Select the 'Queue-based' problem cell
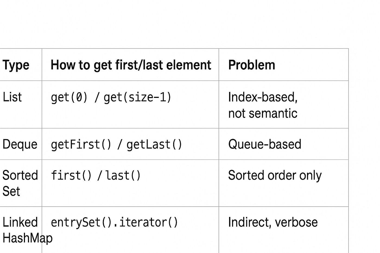The width and height of the screenshot is (380, 253). [265, 144]
